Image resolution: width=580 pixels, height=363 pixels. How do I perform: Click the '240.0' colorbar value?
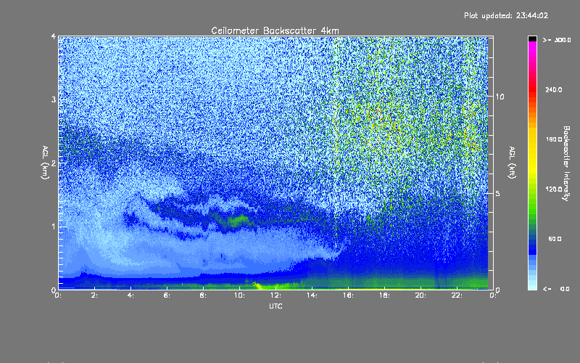(554, 89)
